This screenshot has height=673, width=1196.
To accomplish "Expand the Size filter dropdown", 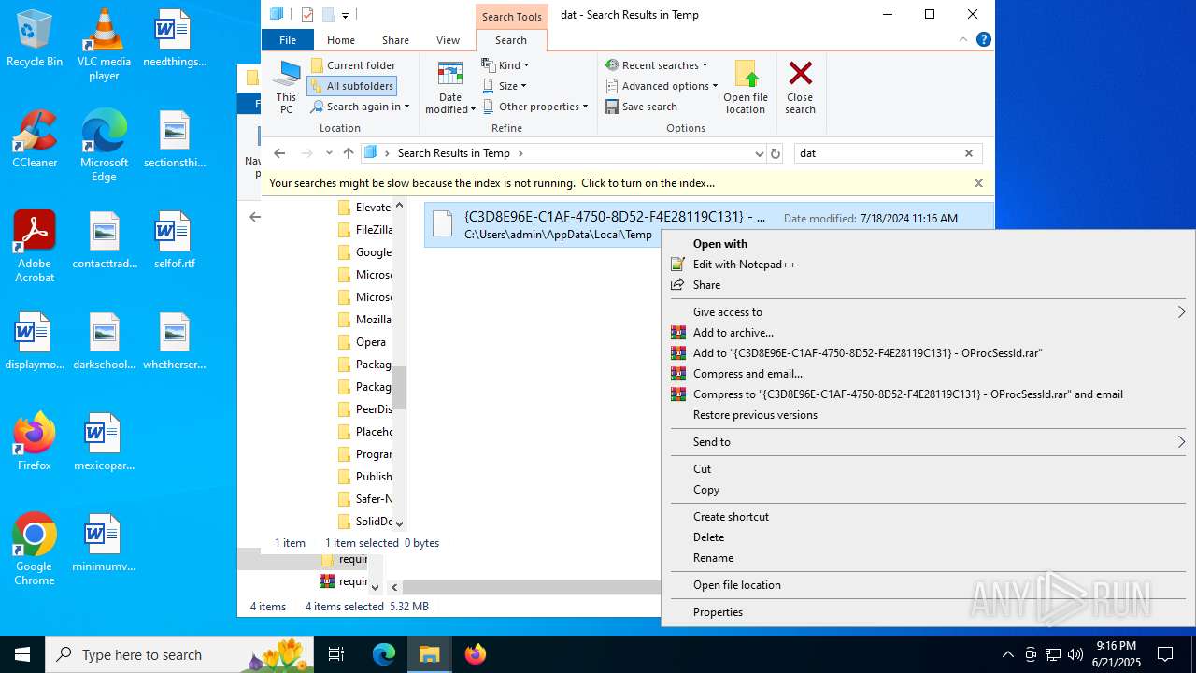I will tap(505, 86).
